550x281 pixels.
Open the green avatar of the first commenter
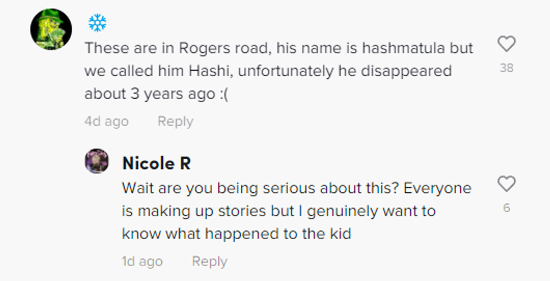point(51,30)
